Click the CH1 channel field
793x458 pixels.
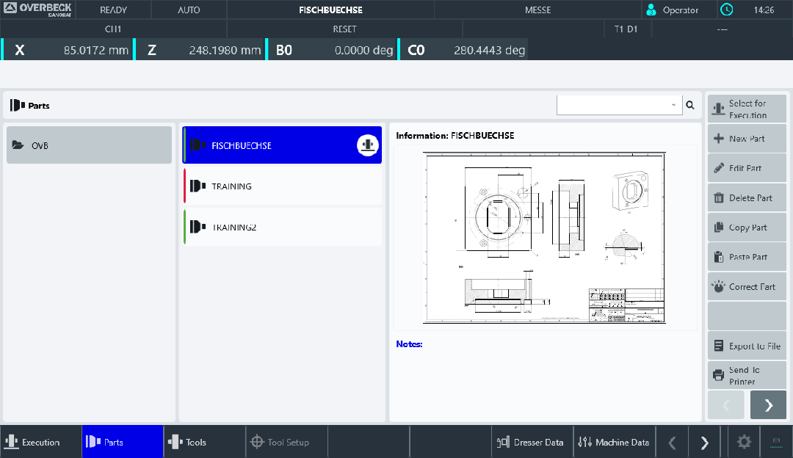(x=113, y=29)
